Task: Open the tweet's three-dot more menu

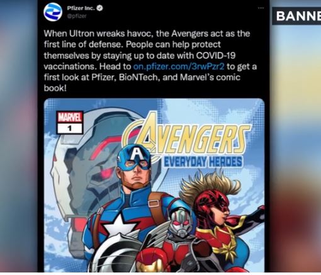Action: tap(261, 8)
